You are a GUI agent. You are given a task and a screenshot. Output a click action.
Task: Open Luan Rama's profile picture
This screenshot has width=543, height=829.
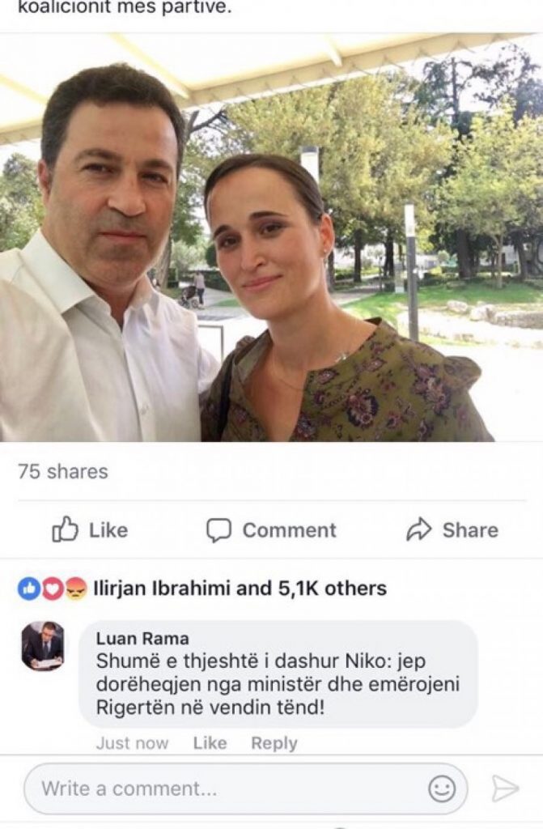pyautogui.click(x=42, y=645)
